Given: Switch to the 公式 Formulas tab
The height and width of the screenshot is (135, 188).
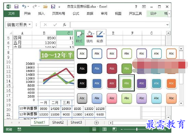Looking at the screenshot, I should (76, 14).
